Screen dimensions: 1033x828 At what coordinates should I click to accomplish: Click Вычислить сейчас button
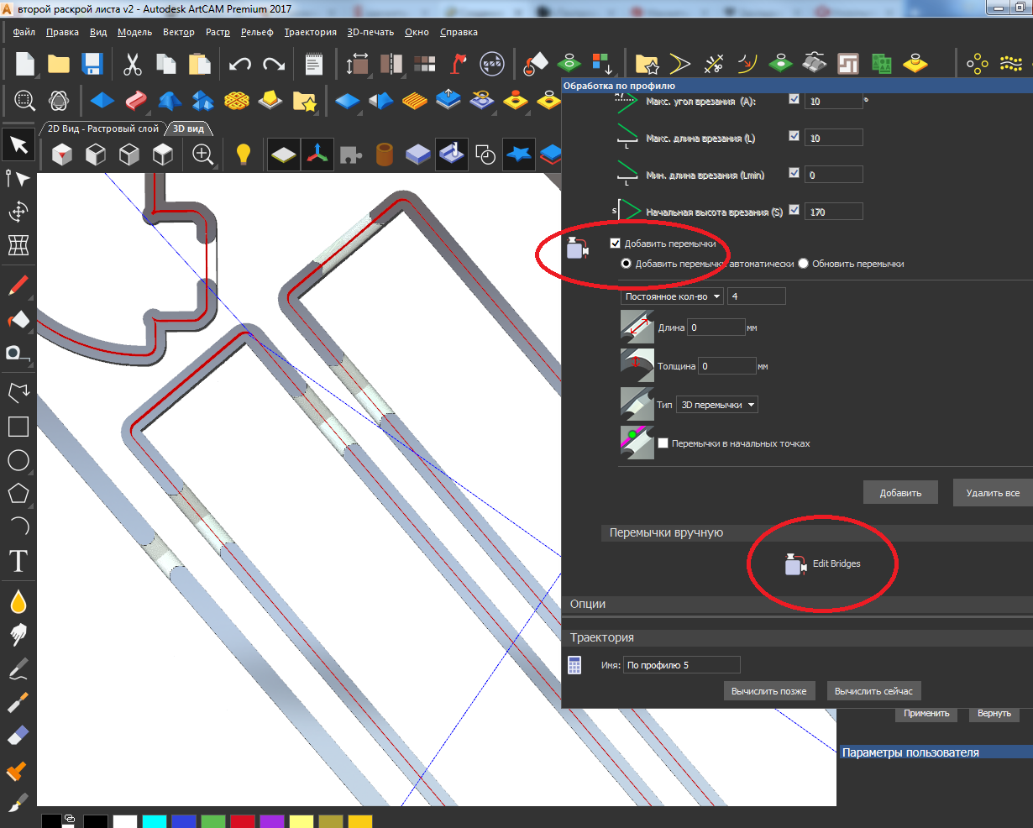pyautogui.click(x=874, y=691)
